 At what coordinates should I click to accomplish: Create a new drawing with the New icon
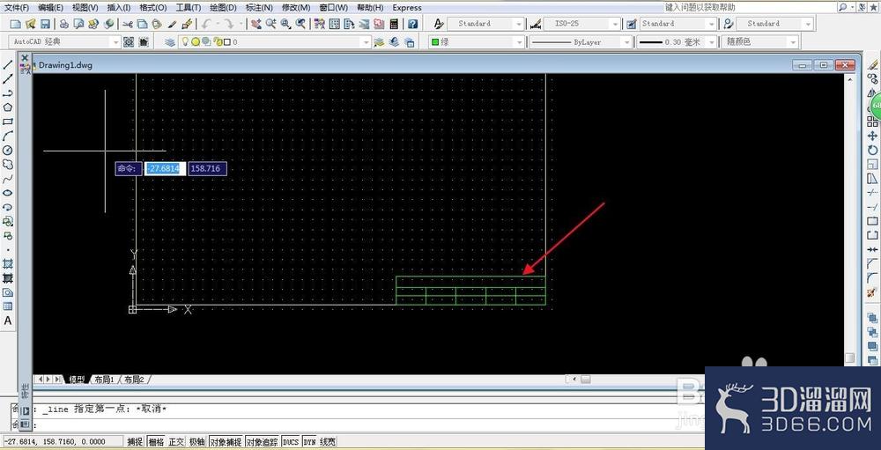[x=16, y=24]
